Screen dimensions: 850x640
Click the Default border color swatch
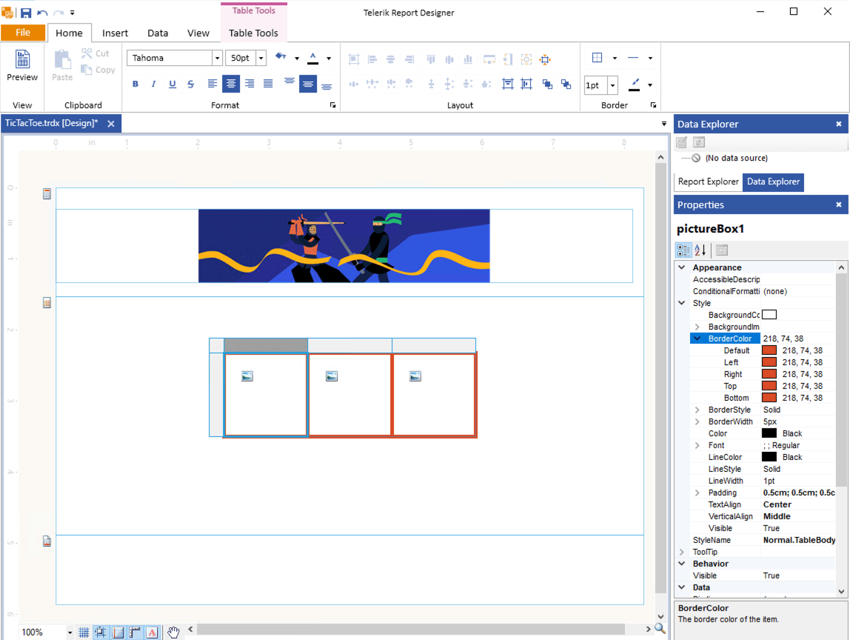click(x=769, y=350)
